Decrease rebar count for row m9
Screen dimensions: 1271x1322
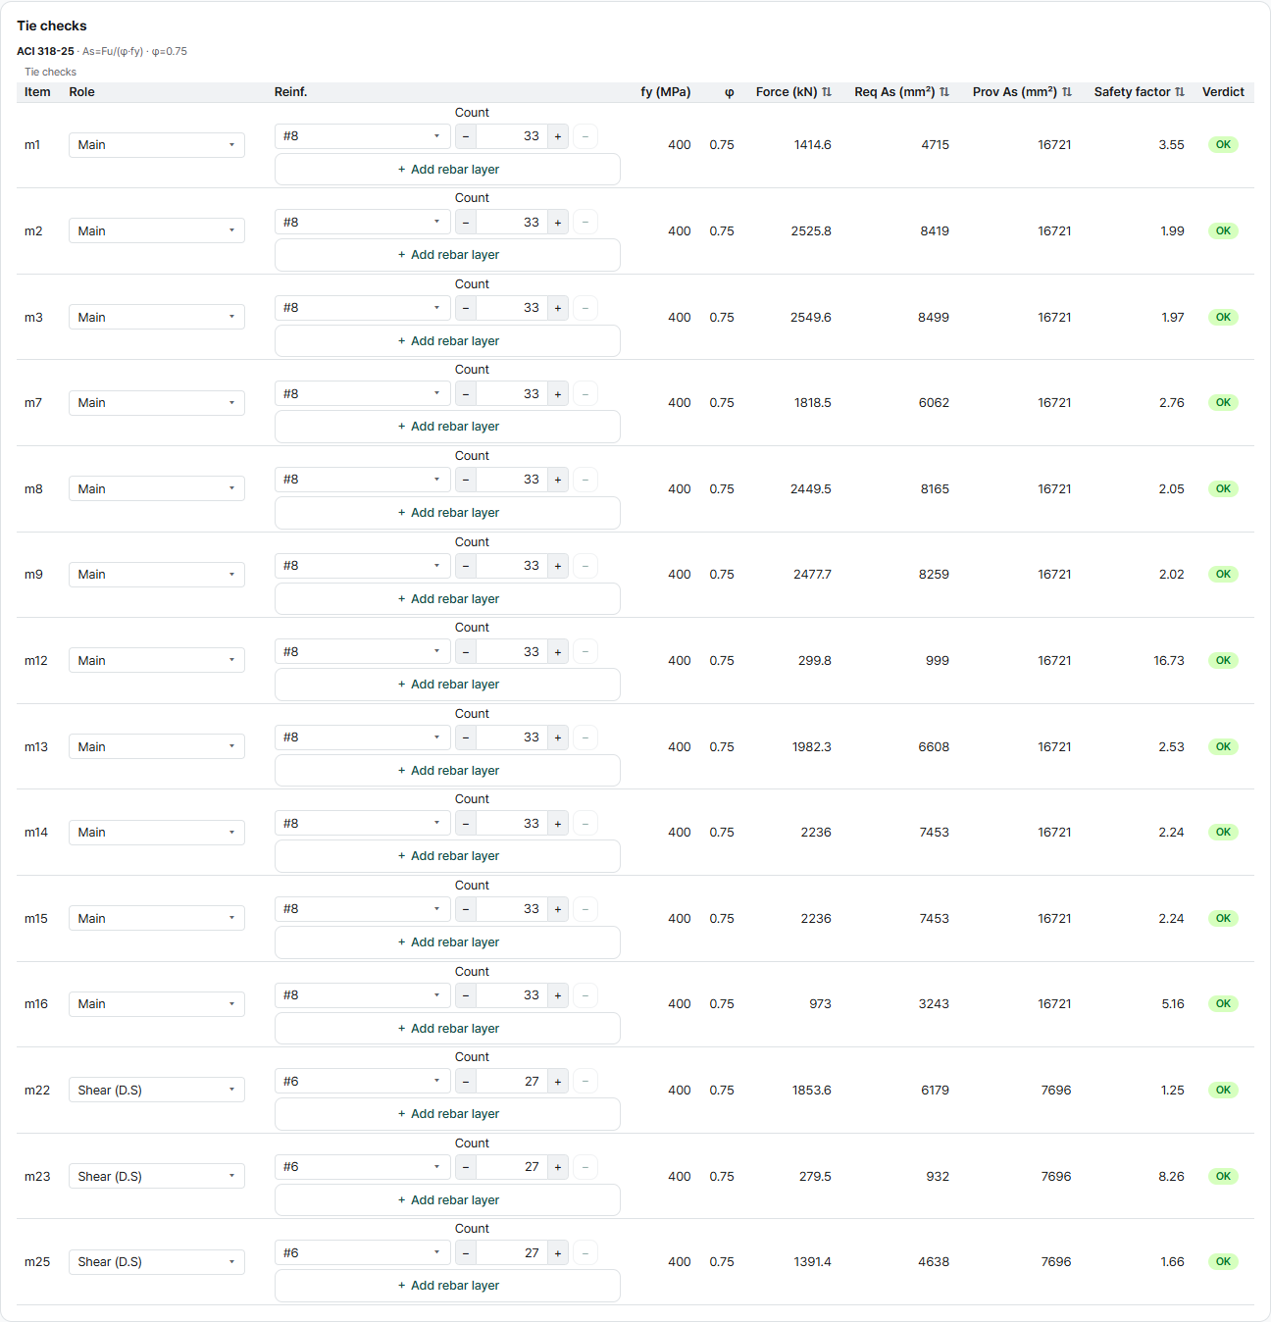tap(466, 566)
